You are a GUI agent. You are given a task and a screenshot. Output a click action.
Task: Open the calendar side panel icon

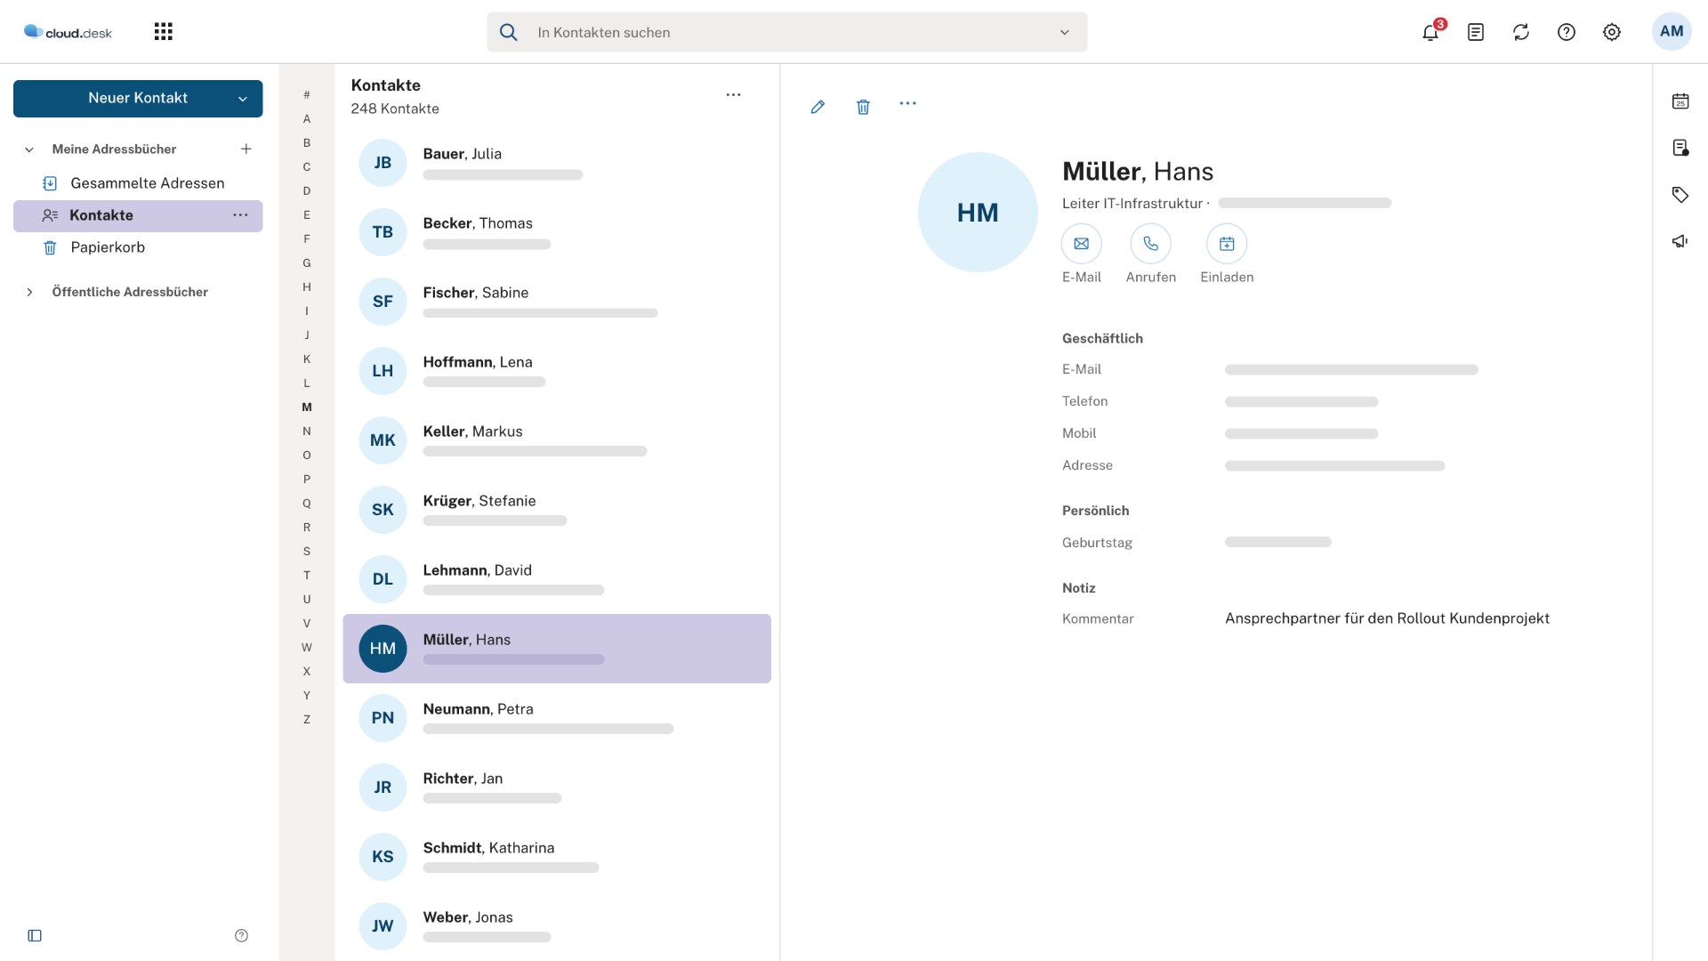(x=1680, y=101)
